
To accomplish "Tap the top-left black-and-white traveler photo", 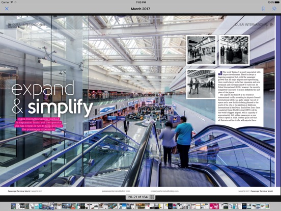I will 201,50.
